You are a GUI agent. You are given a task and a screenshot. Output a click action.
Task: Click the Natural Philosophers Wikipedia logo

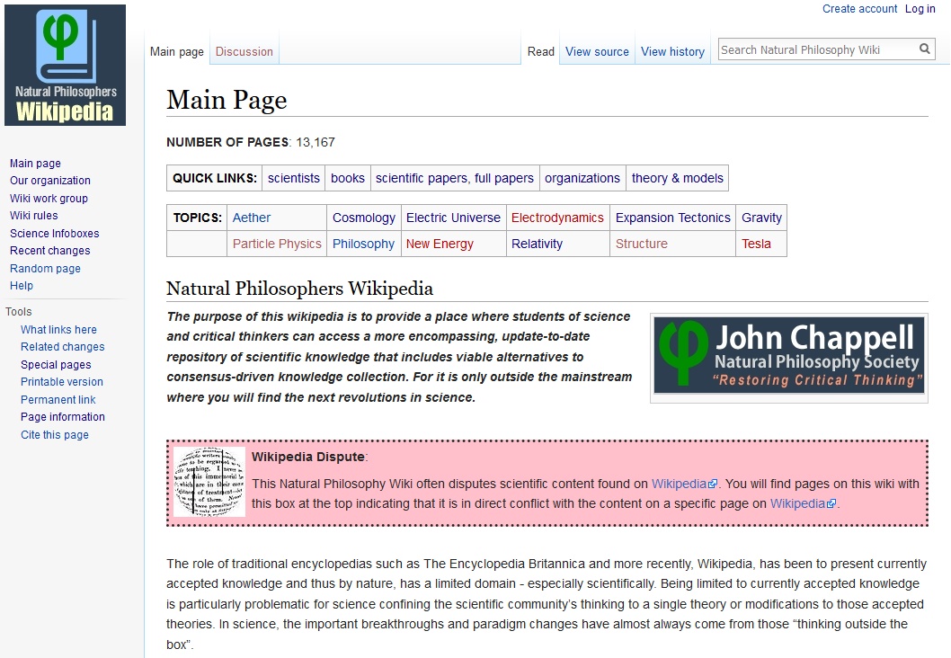pos(65,65)
